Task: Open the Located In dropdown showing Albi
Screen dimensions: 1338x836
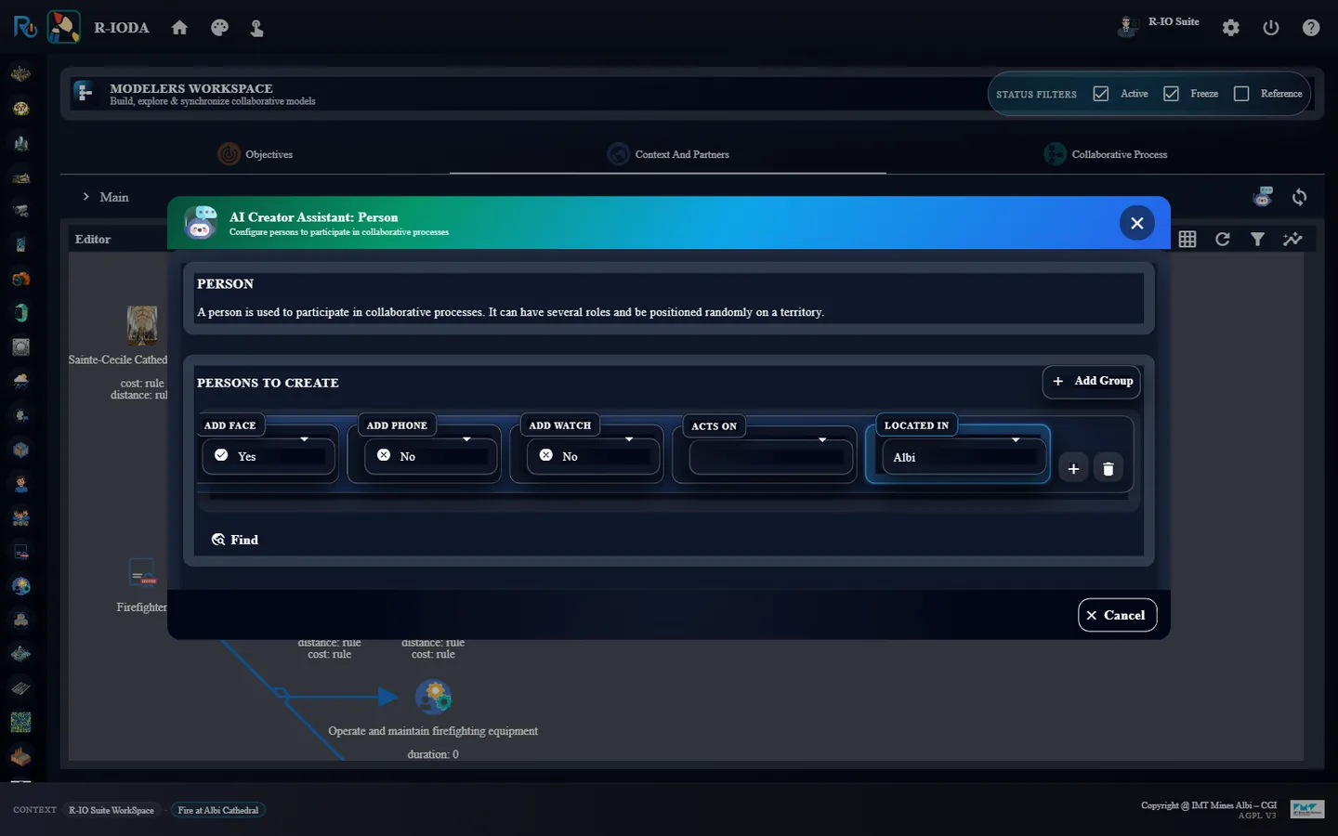Action: 964,457
